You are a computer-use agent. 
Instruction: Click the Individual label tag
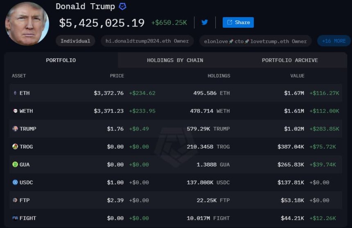[x=75, y=41]
